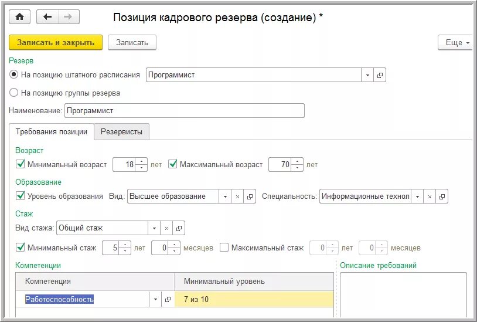Adjust the Минимальный стаж years spinner

tap(125, 248)
